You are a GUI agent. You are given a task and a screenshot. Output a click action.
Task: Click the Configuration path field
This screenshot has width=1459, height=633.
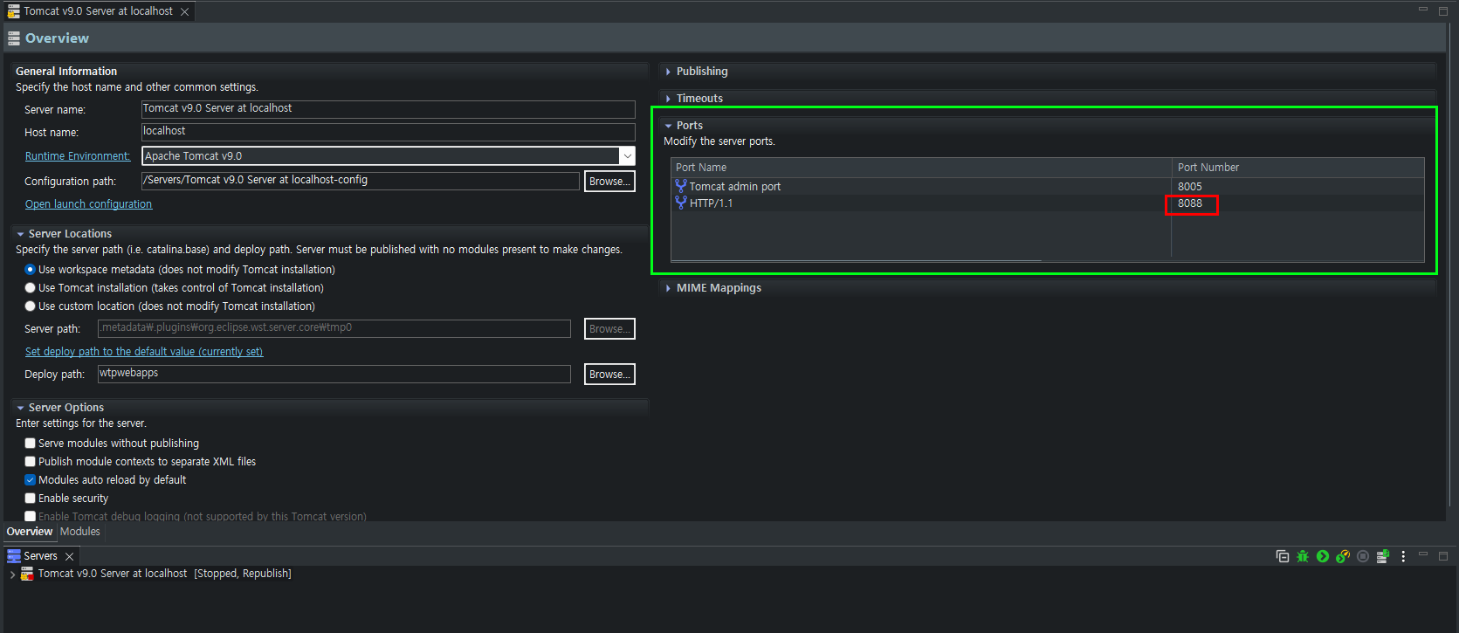361,181
